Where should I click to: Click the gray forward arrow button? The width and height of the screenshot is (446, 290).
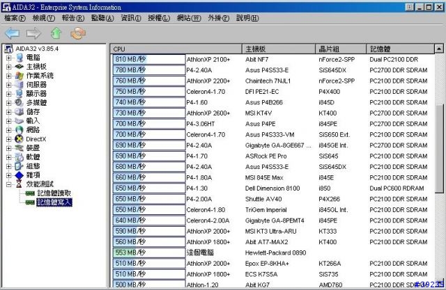pyautogui.click(x=34, y=33)
